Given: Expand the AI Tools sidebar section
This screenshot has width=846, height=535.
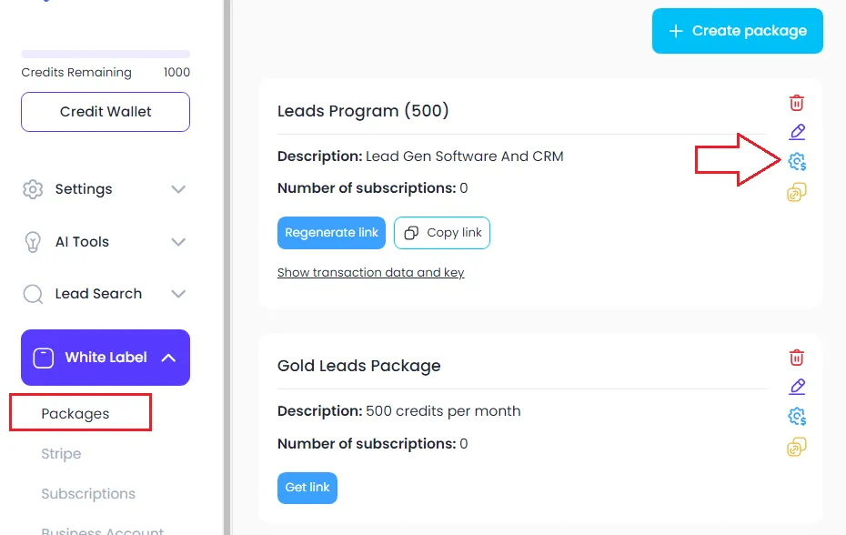Looking at the screenshot, I should click(106, 242).
